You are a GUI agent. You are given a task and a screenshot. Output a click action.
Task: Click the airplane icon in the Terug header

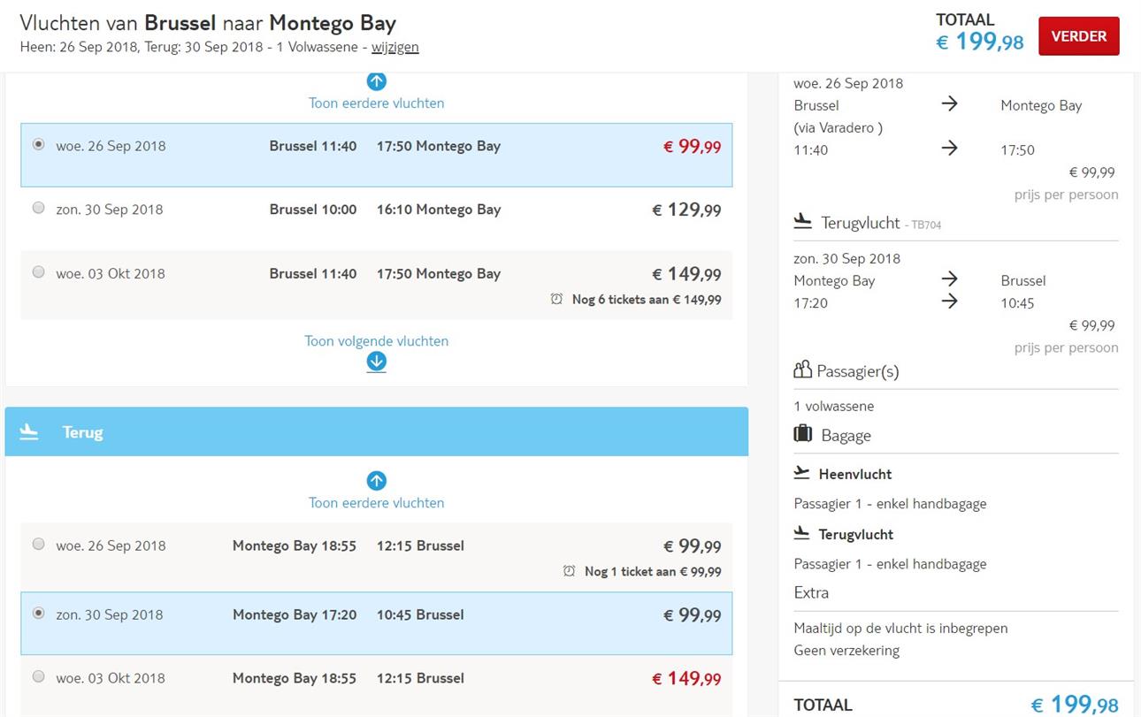click(x=29, y=432)
